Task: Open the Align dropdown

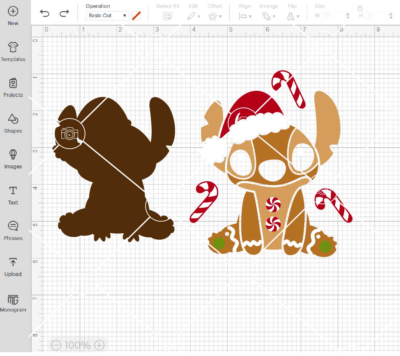Action: click(x=245, y=16)
